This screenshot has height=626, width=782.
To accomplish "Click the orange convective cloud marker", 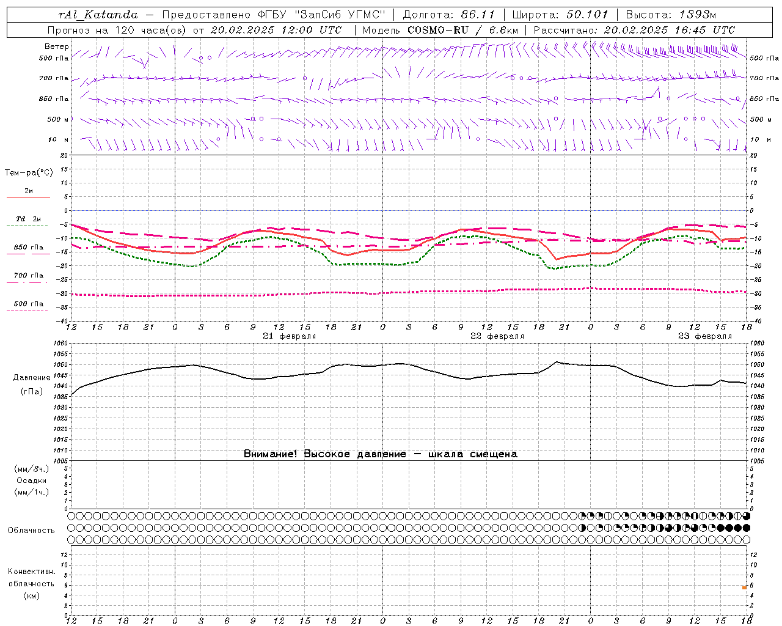I will tap(745, 587).
